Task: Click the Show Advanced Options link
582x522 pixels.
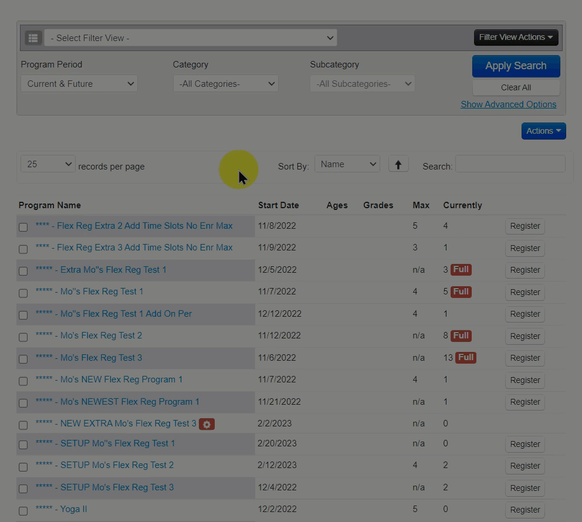Action: tap(508, 104)
